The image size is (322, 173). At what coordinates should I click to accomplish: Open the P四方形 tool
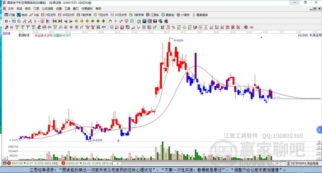click(x=48, y=15)
